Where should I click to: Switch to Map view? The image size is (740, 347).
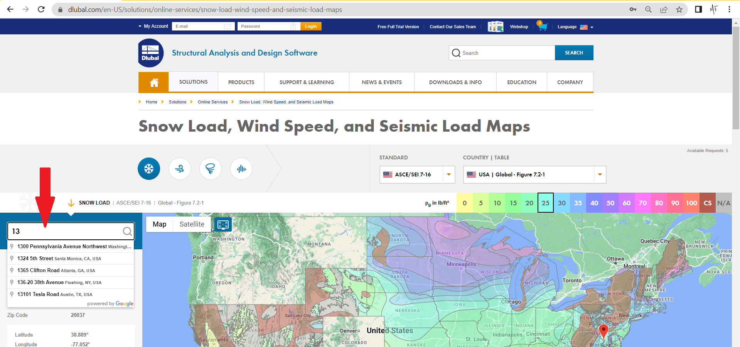(x=159, y=224)
